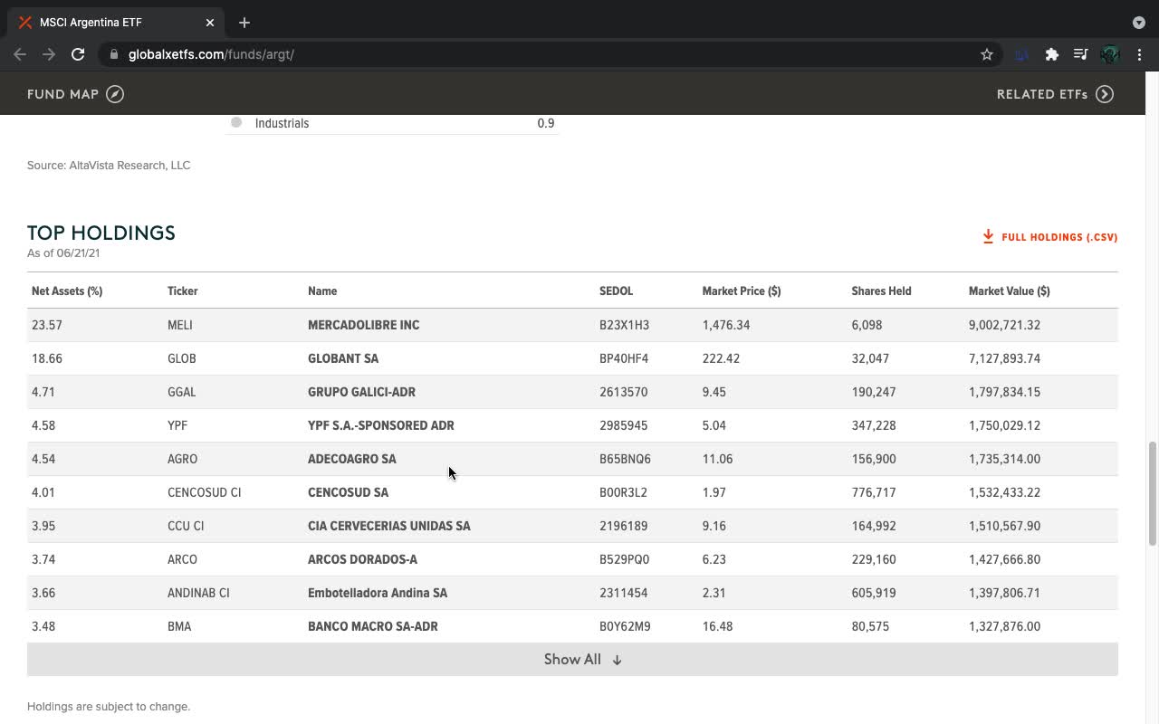Click ADECOAGRO SA name
Screen dimensions: 1159x724
[352, 459]
